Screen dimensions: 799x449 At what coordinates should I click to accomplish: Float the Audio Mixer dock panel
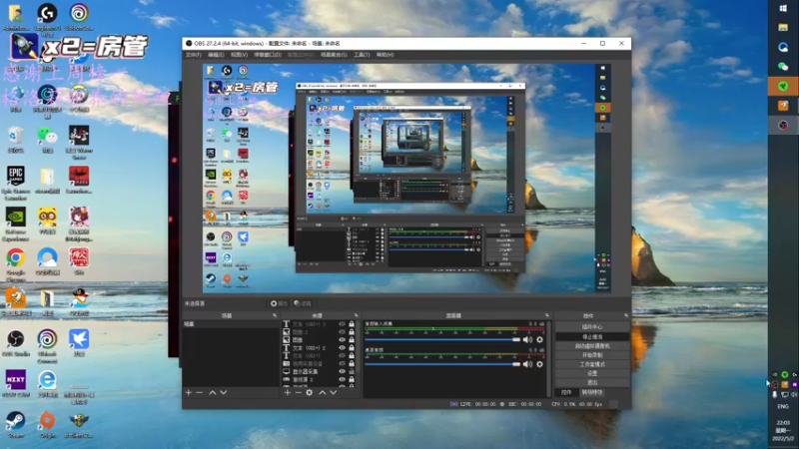(x=547, y=315)
